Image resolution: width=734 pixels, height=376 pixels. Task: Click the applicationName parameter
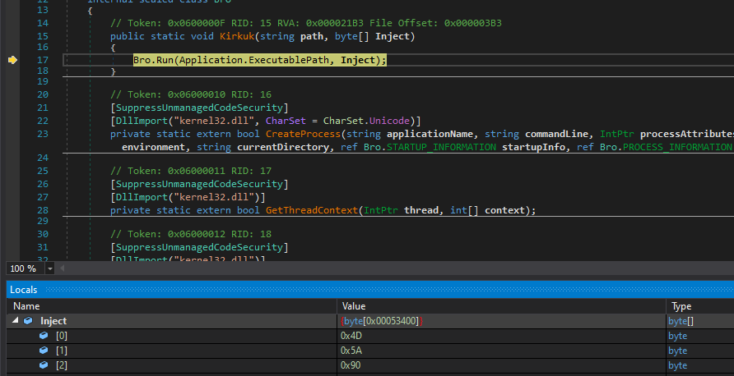[x=430, y=134]
